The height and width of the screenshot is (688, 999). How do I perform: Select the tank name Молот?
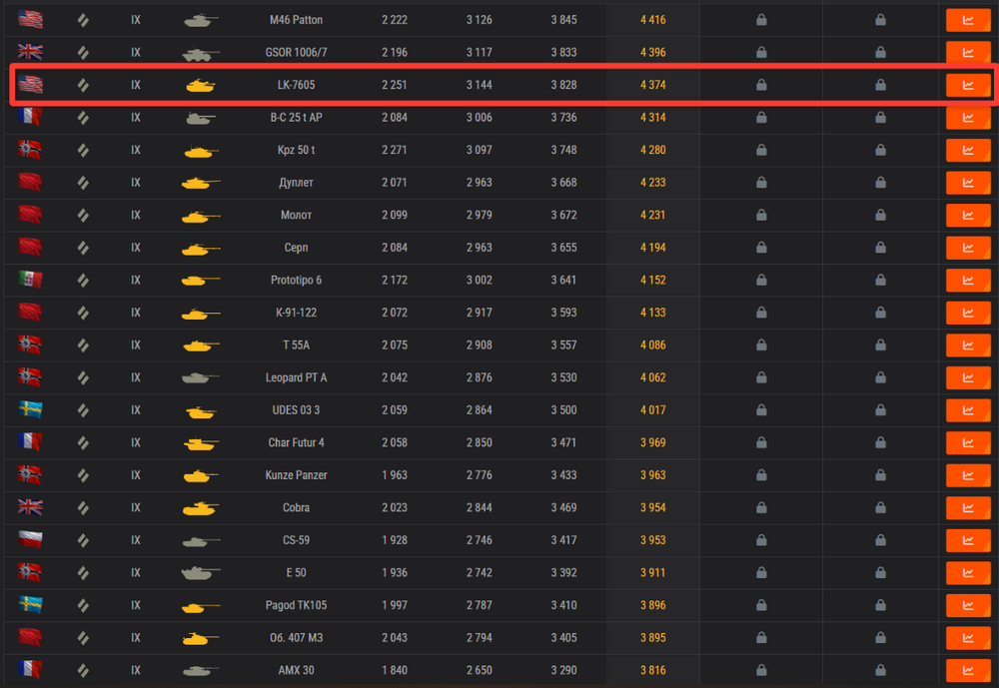pos(297,215)
